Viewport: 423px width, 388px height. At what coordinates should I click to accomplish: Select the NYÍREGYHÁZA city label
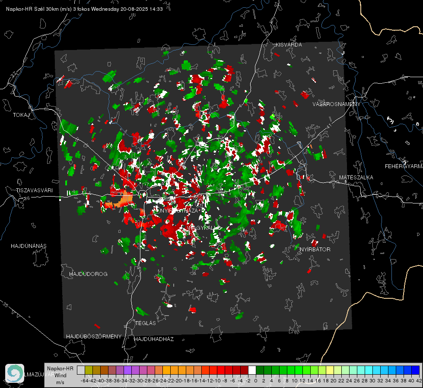point(179,210)
